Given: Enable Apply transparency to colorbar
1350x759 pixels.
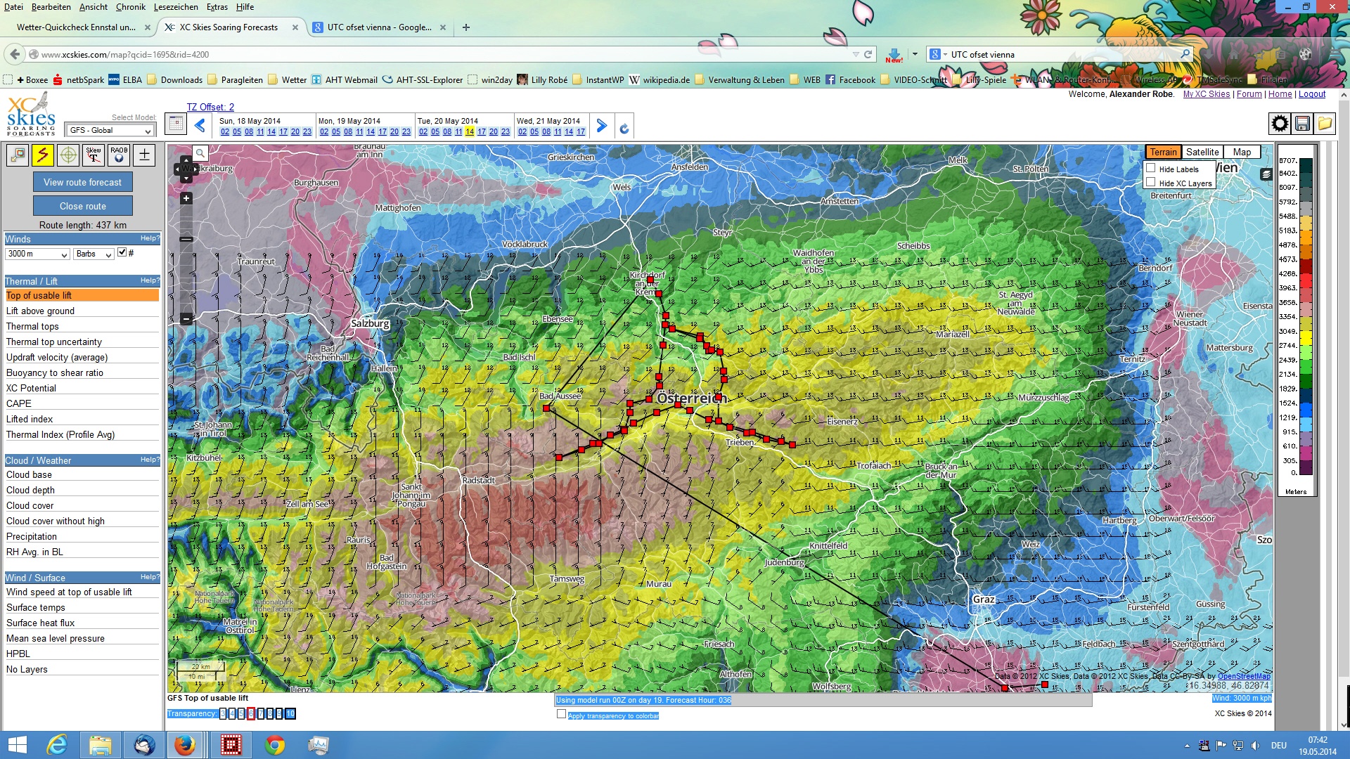Looking at the screenshot, I should 561,714.
